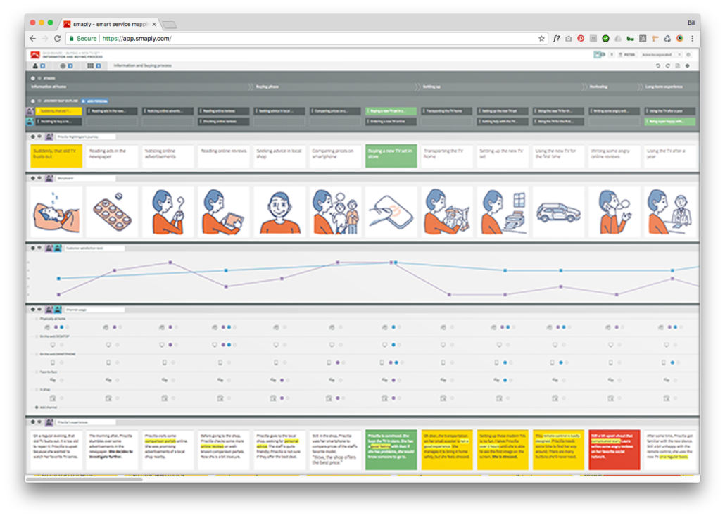The width and height of the screenshot is (725, 518).
Task: Open the Chrome three-dot menu
Action: click(x=692, y=39)
